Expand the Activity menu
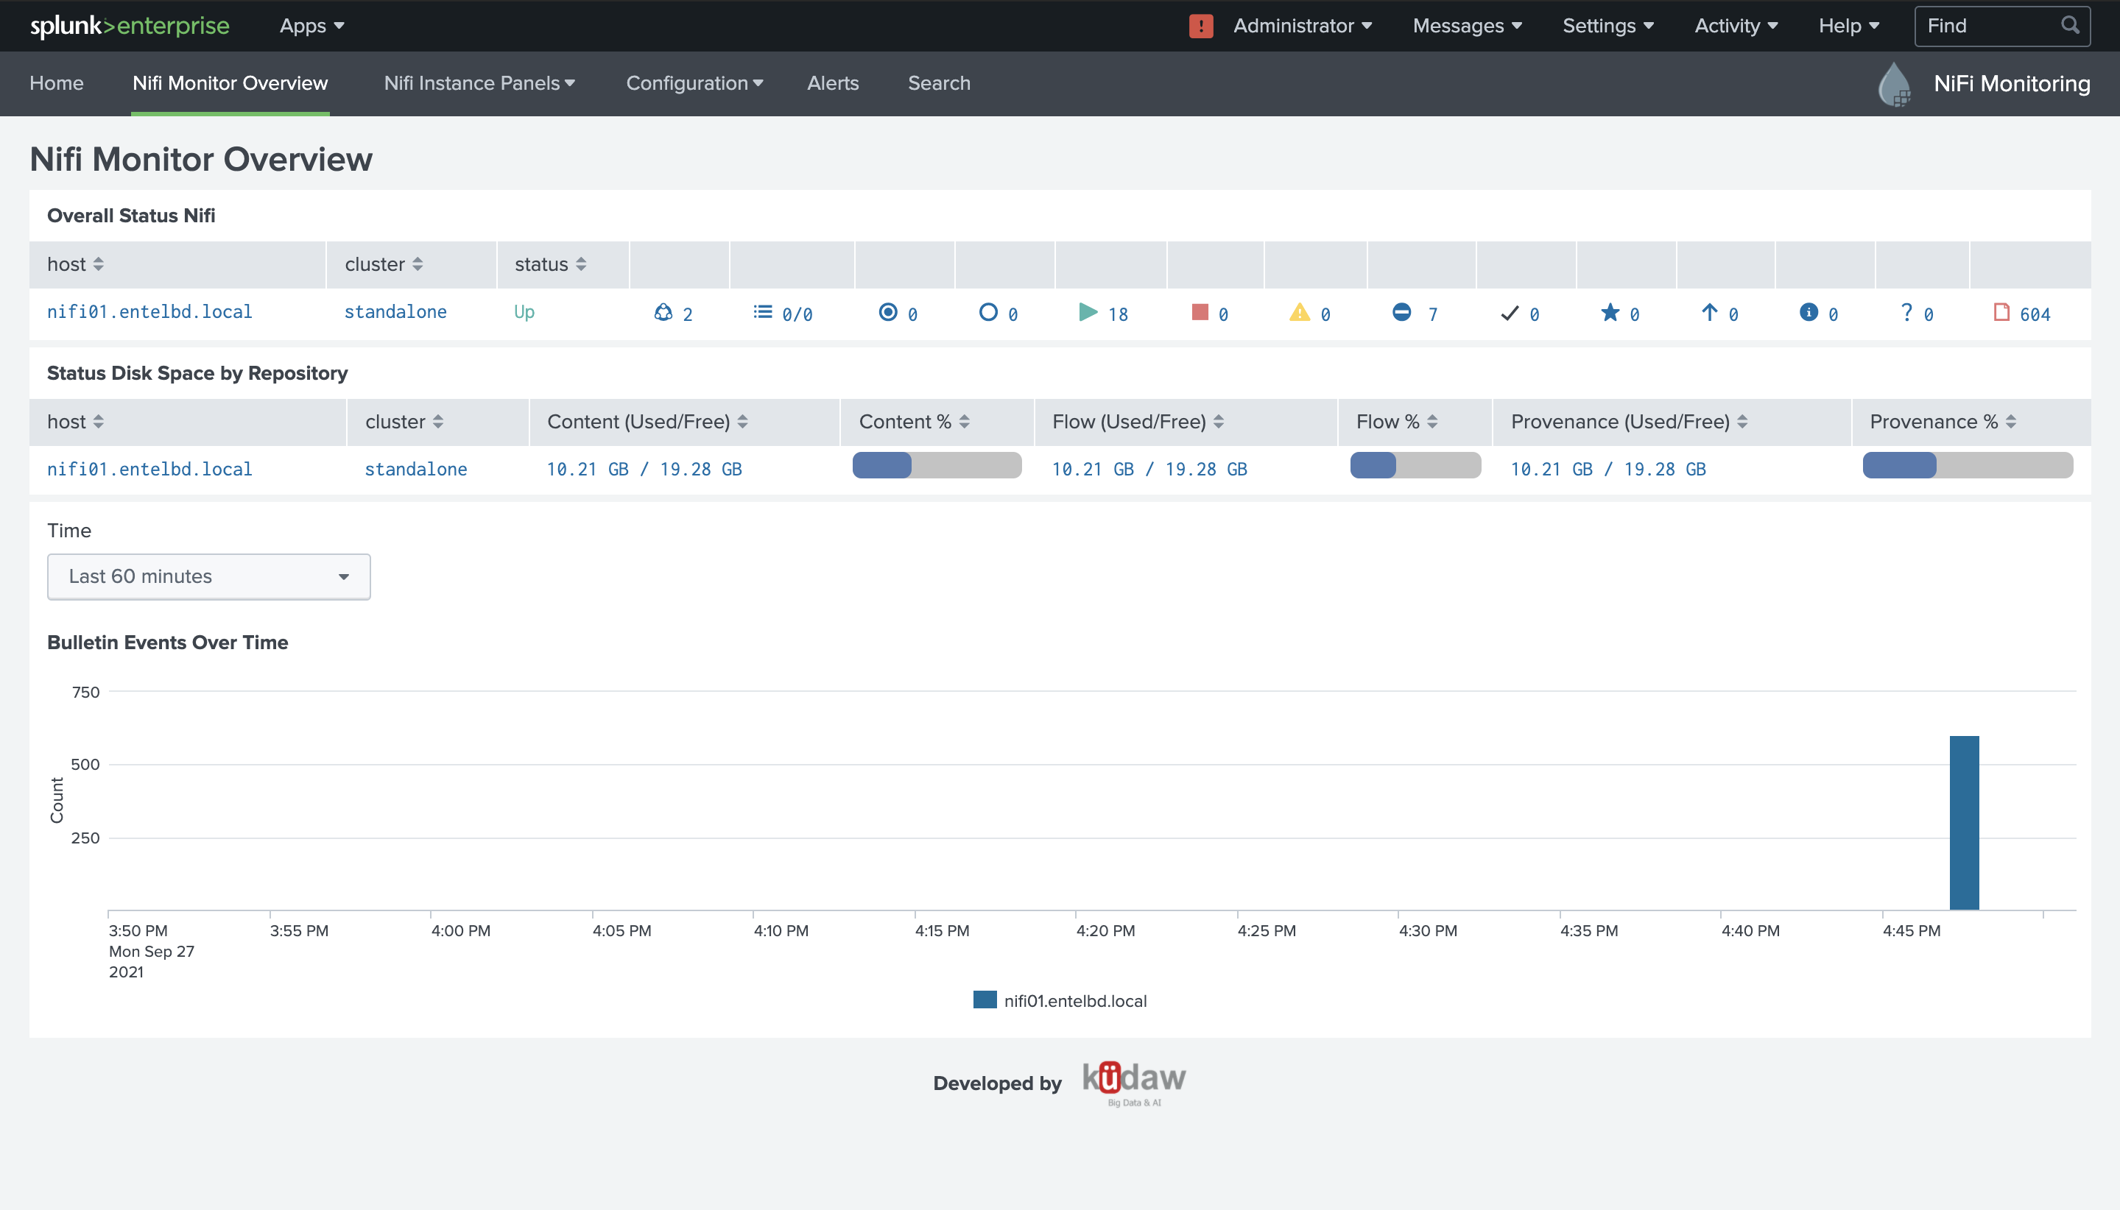This screenshot has width=2120, height=1210. pos(1736,26)
